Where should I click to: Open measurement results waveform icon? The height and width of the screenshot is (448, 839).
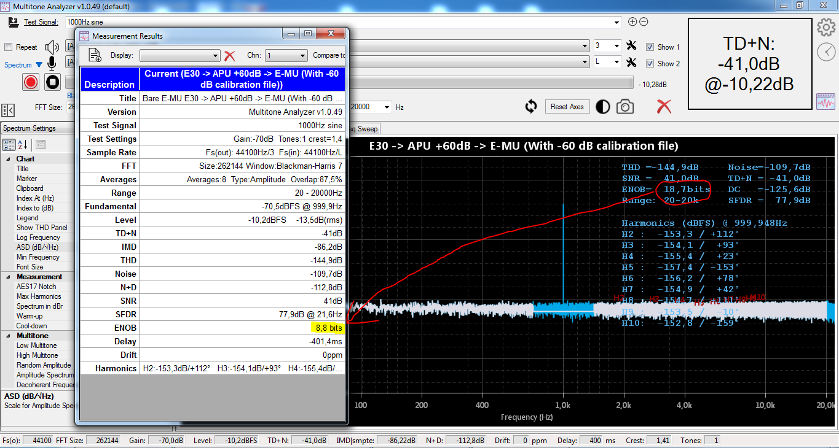825,102
